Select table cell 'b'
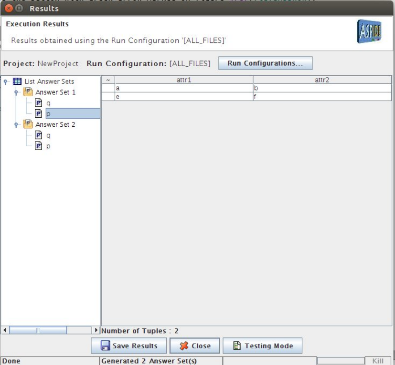395x365 pixels. tap(322, 88)
